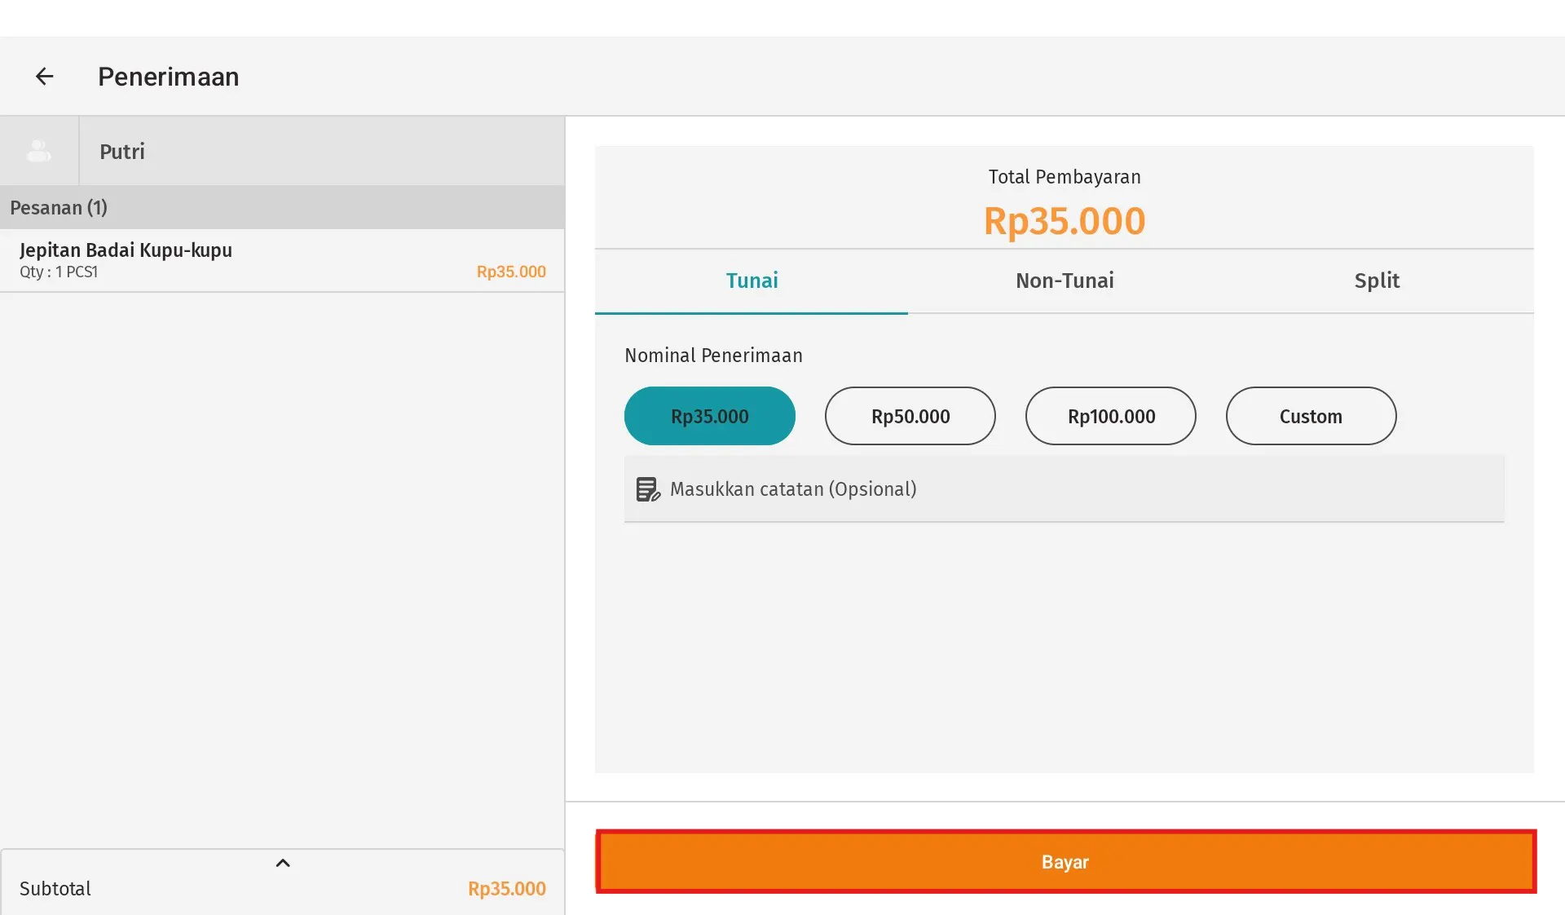Switch to the Tunai tab

point(752,281)
